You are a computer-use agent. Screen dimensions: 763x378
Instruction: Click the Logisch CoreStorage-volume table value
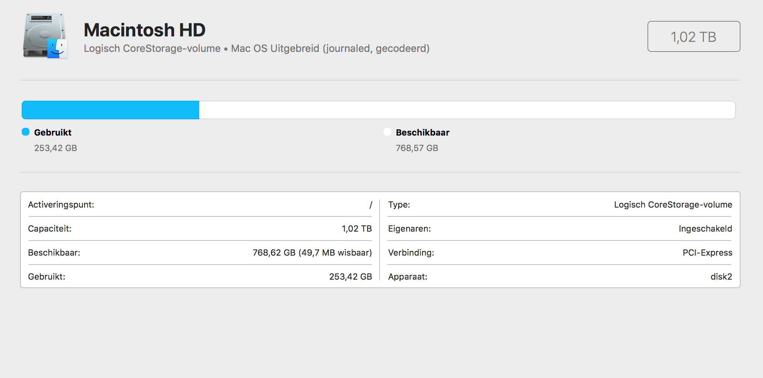(673, 204)
